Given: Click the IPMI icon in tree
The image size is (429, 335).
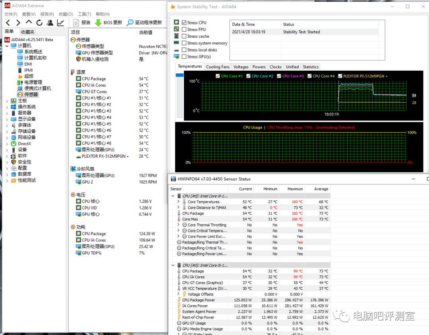Looking at the screenshot, I should [x=20, y=70].
